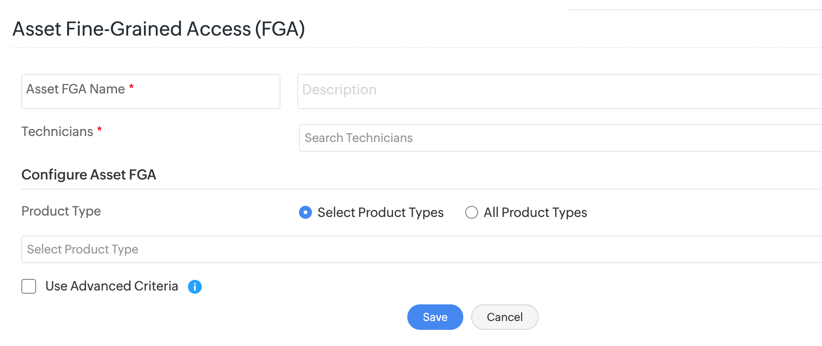Select the Product Type label
The height and width of the screenshot is (346, 822).
tap(61, 211)
